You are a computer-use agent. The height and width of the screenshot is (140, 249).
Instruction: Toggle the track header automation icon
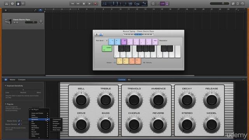(35, 10)
